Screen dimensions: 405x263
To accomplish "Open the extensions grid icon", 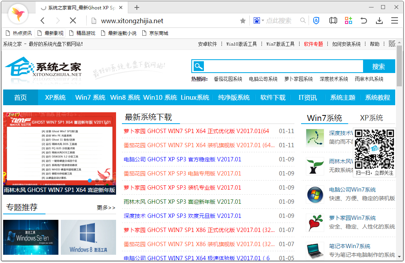I will click(348, 20).
